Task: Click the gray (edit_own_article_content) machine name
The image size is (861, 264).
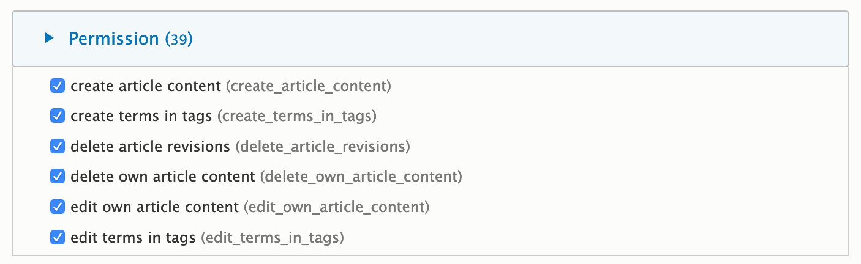Action: 336,207
